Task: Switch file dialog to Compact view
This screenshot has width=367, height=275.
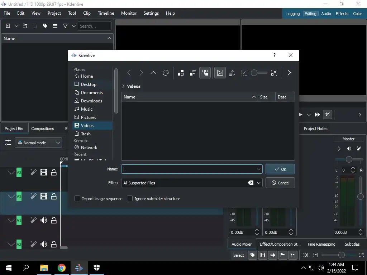Action: 192,73
